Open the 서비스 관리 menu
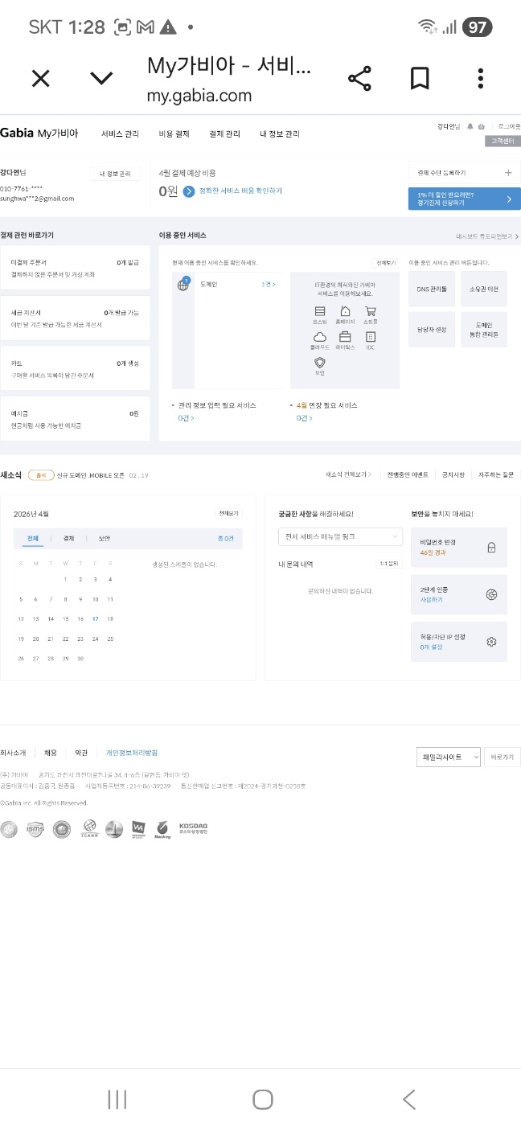 click(120, 134)
